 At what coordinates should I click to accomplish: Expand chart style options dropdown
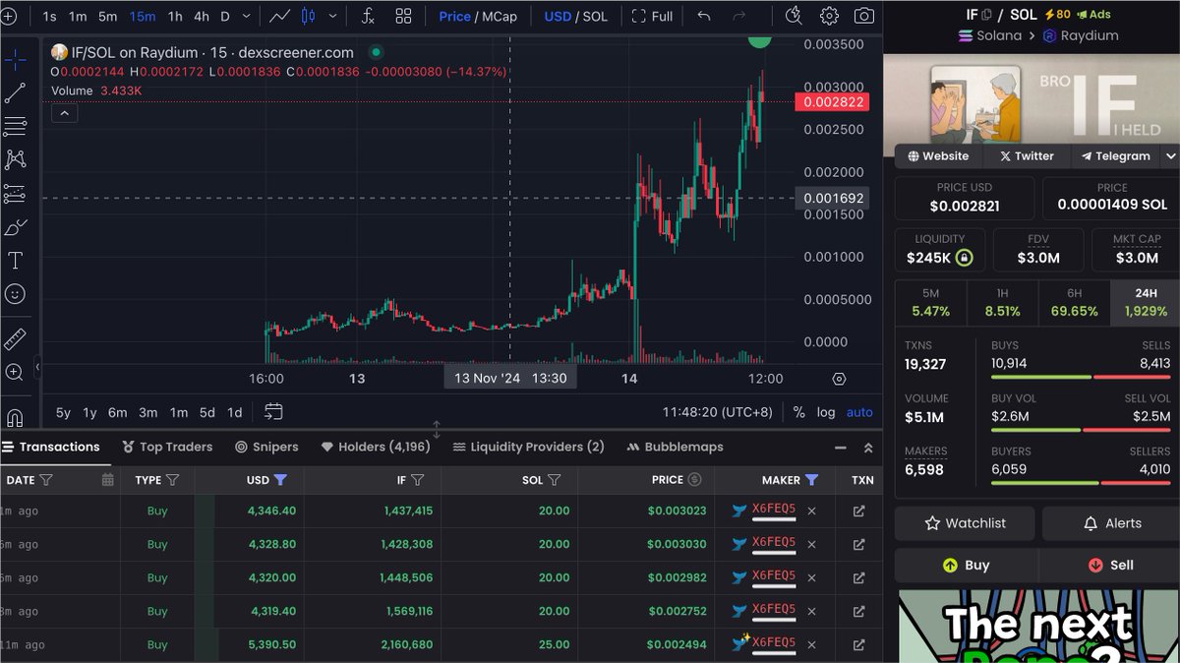click(333, 16)
